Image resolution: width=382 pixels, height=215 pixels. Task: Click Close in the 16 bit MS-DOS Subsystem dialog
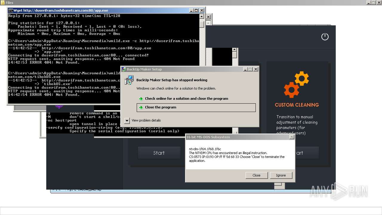pos(256,175)
